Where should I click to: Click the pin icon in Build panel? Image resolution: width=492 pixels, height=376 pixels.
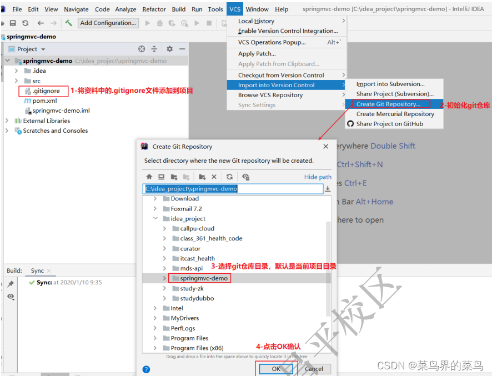point(11,284)
